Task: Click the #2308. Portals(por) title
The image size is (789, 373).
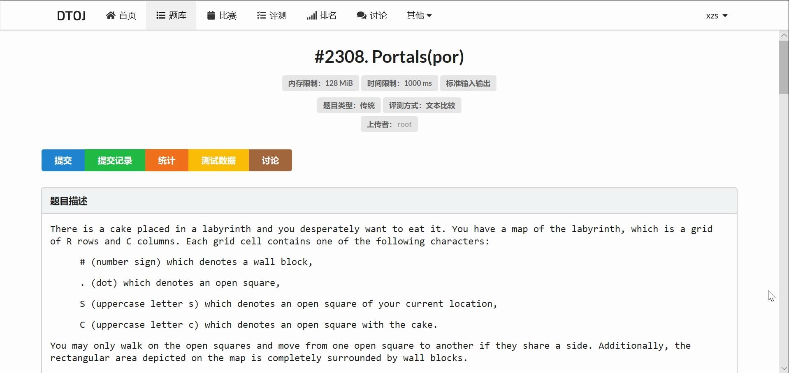Action: coord(389,57)
